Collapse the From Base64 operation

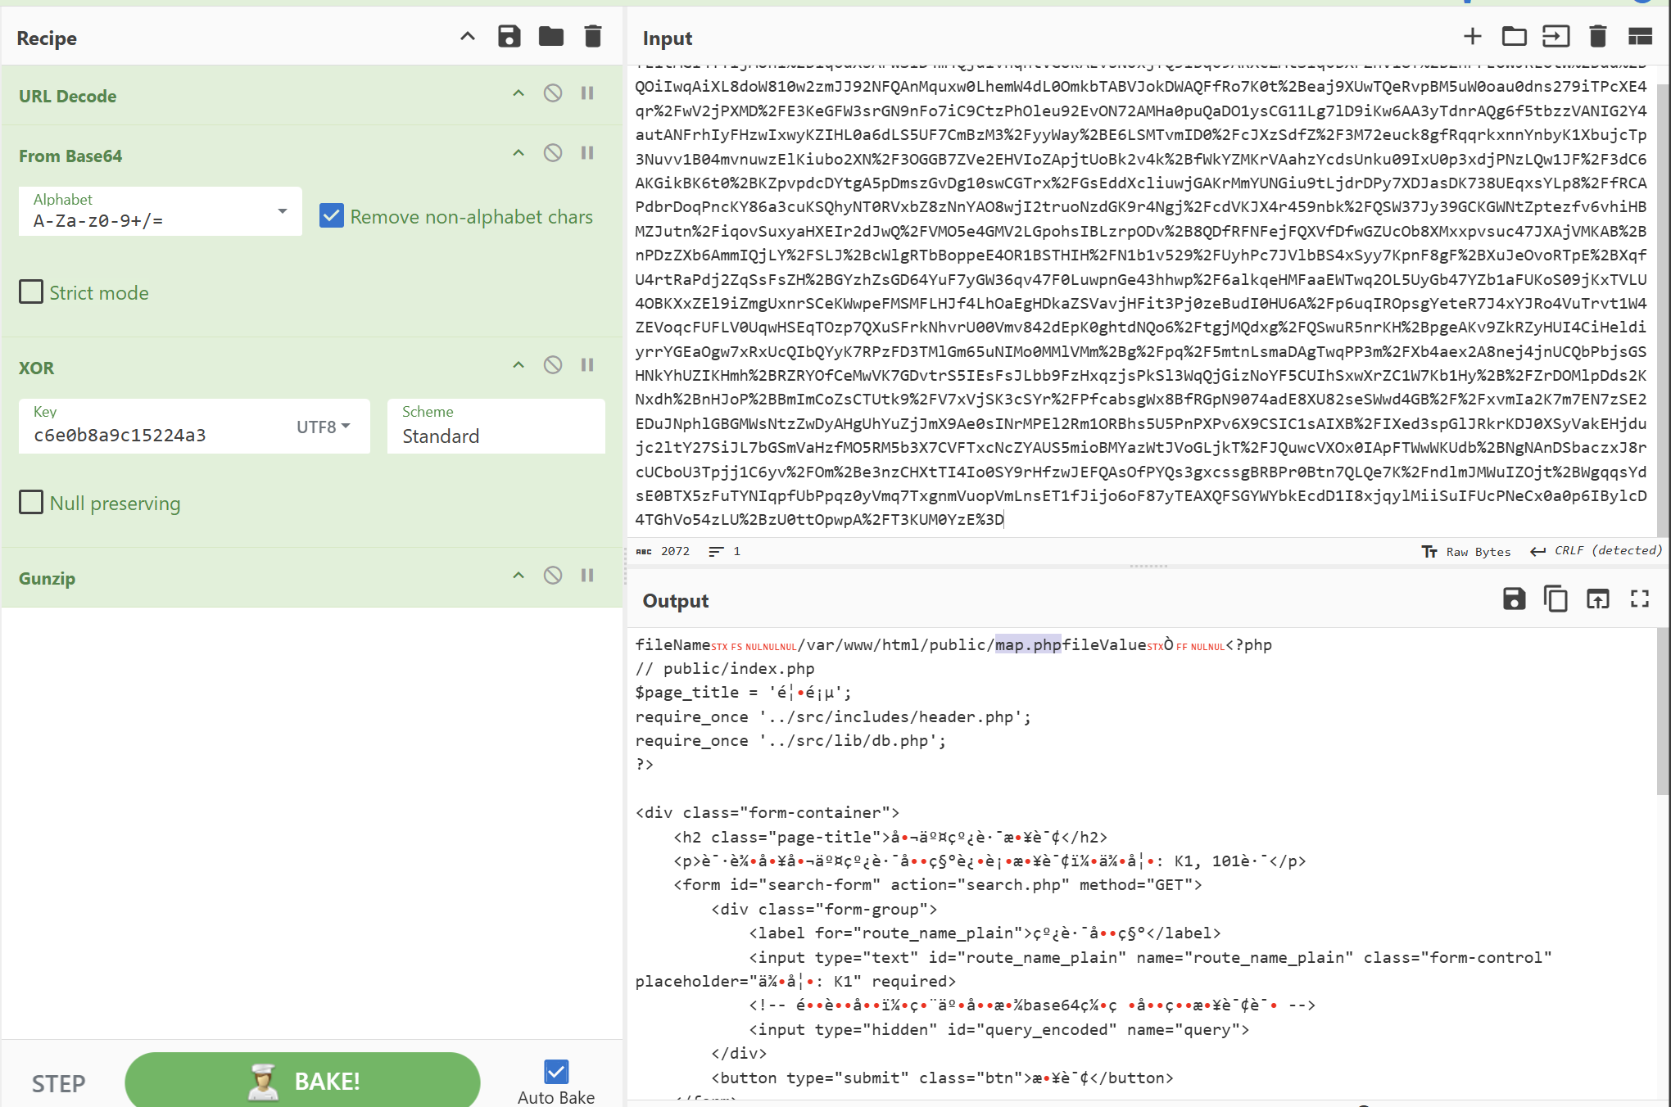pos(519,153)
